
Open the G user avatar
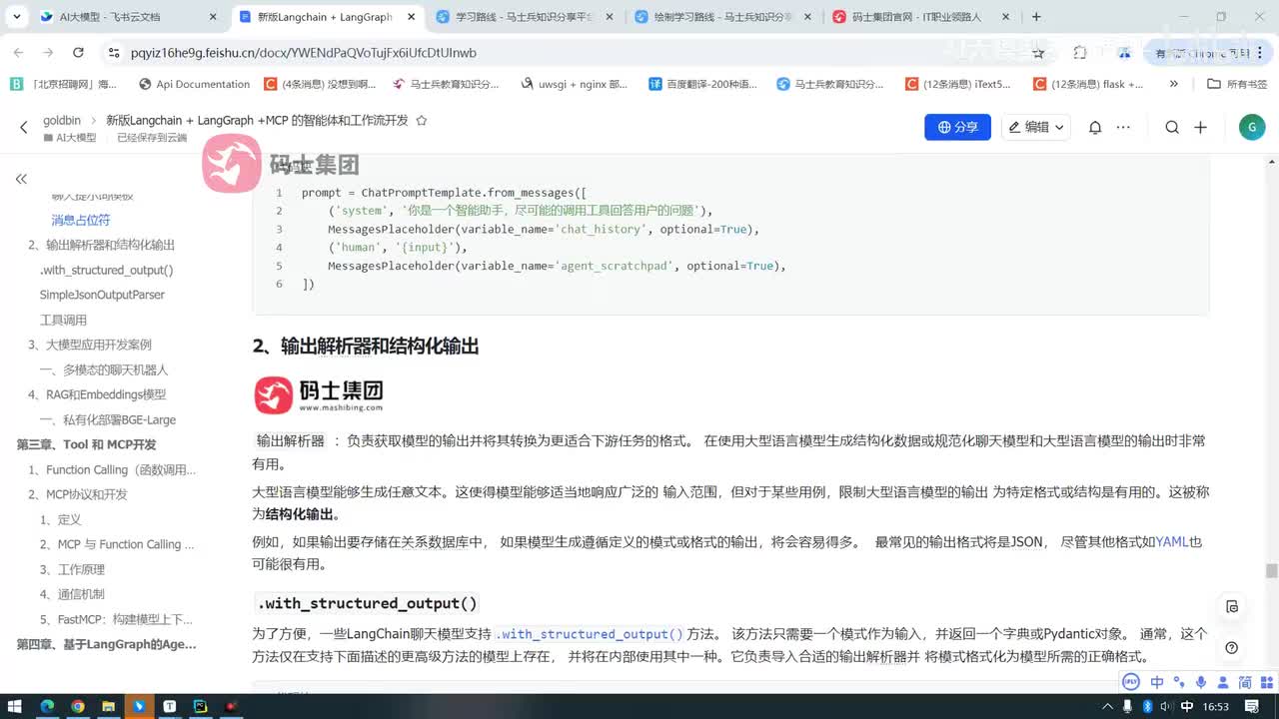1251,127
